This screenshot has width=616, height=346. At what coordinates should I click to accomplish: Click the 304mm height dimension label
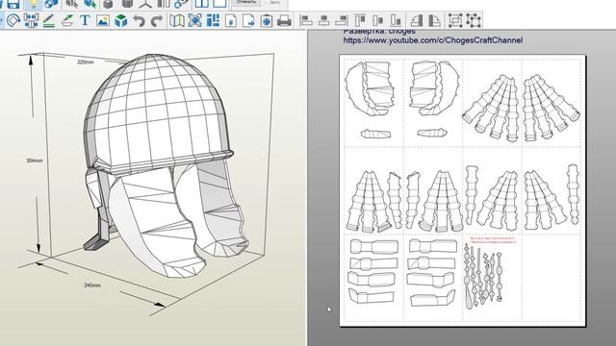coord(35,161)
